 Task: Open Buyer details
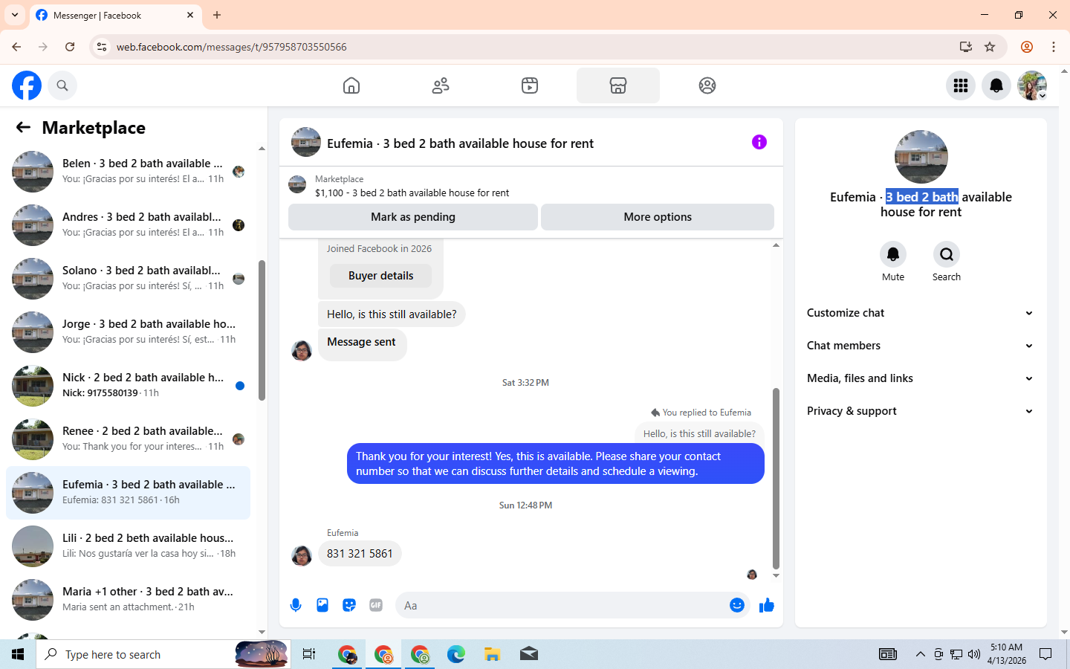(380, 276)
